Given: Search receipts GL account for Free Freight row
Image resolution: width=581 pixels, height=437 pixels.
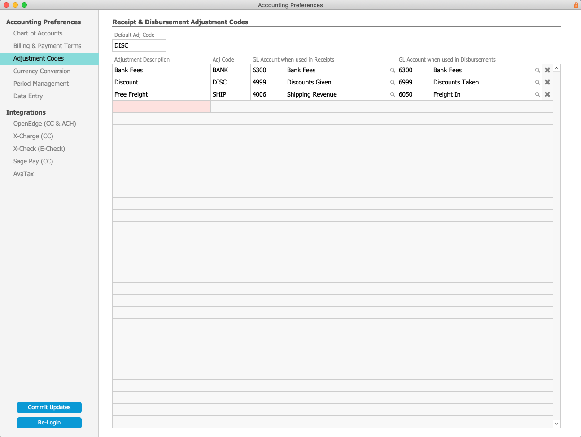Looking at the screenshot, I should coord(393,94).
